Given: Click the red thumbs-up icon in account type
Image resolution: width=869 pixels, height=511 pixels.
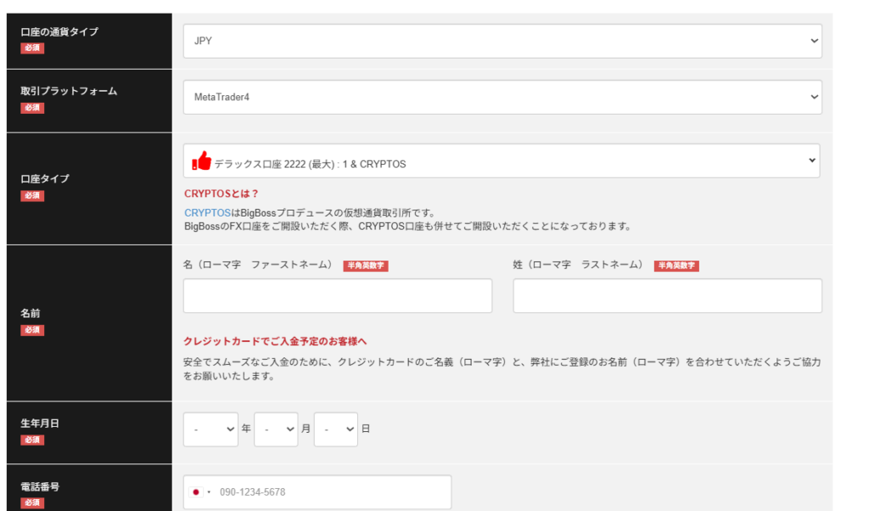Looking at the screenshot, I should point(201,160).
